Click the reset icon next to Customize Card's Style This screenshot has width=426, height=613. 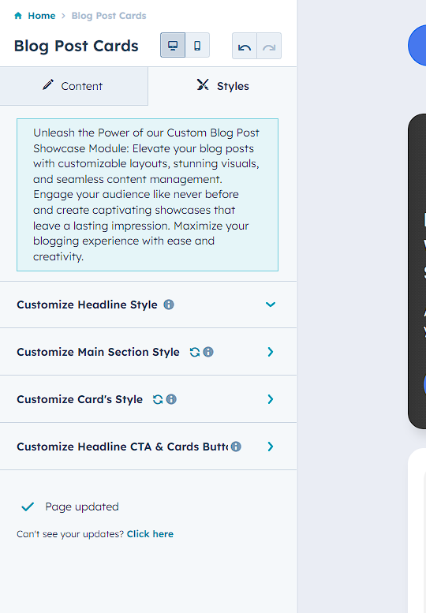[158, 399]
